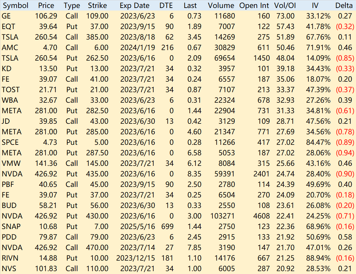Select the SPCE symbol cell
The image size is (356, 274).
pos(10,142)
